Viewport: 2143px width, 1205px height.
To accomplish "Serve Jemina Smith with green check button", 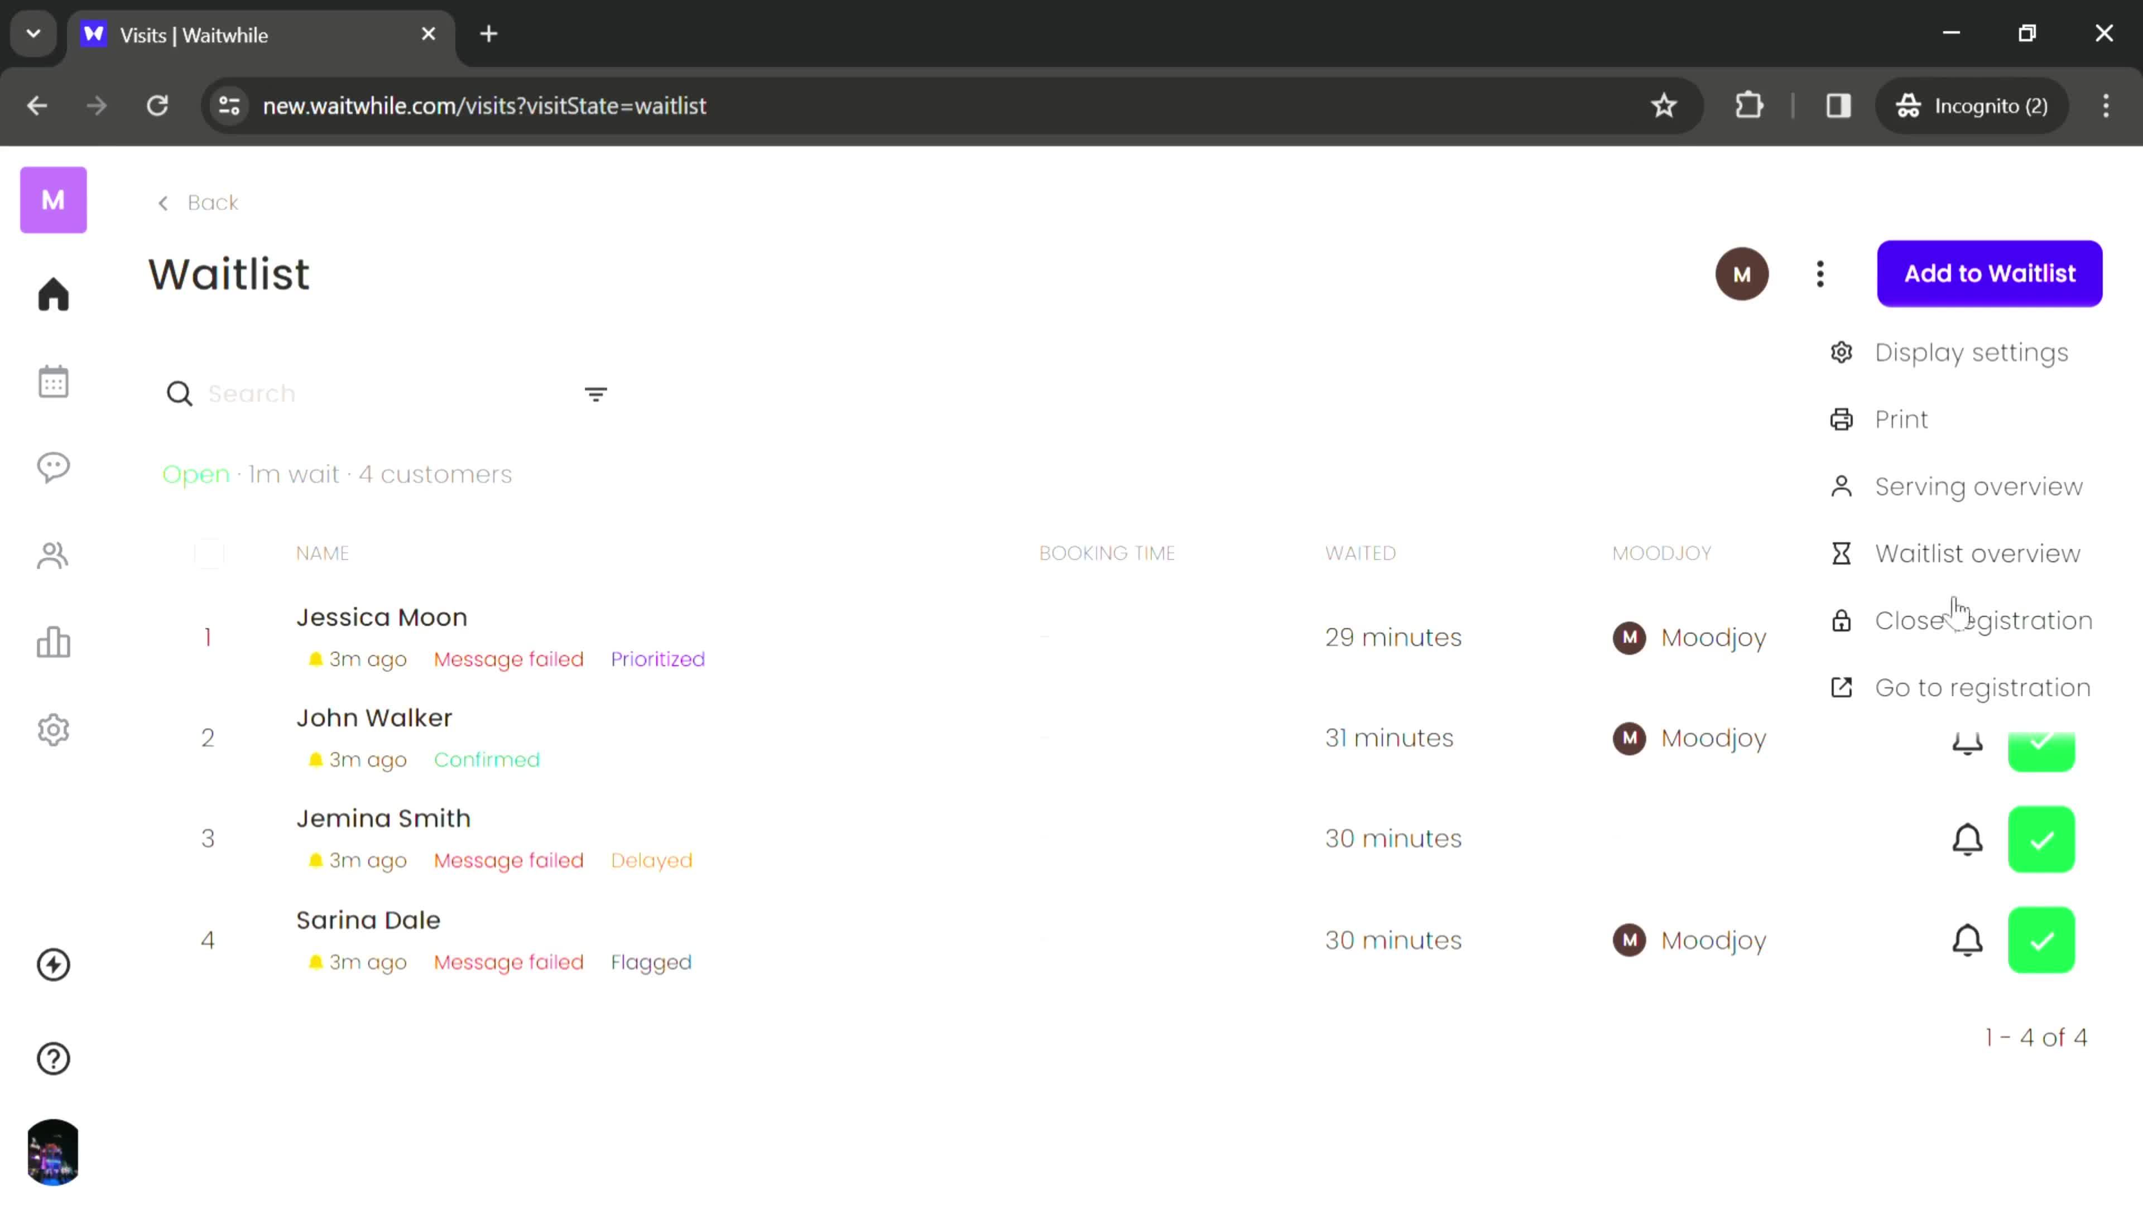I will 2041,839.
